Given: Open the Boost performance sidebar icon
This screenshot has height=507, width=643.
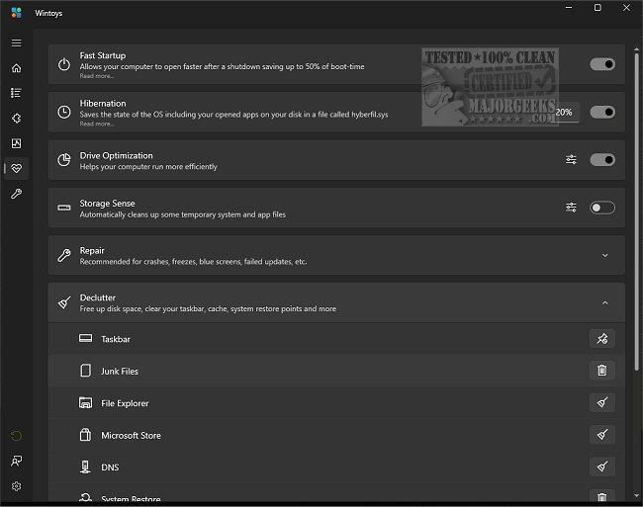Looking at the screenshot, I should point(17,143).
